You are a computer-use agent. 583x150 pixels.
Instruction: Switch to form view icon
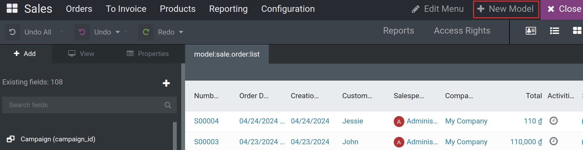[531, 31]
